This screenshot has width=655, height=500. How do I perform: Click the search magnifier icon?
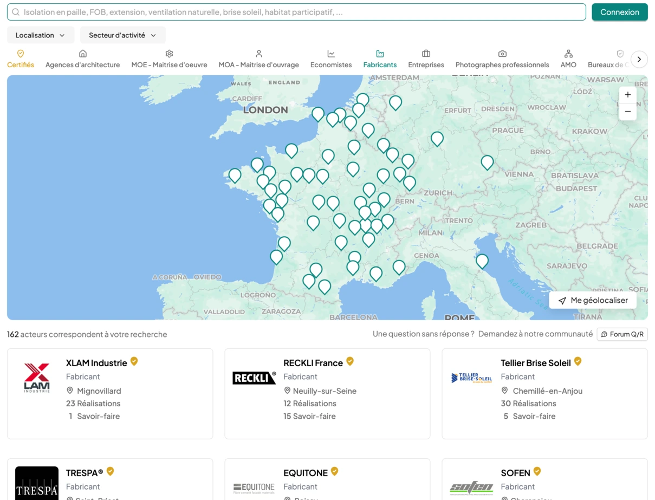(16, 12)
